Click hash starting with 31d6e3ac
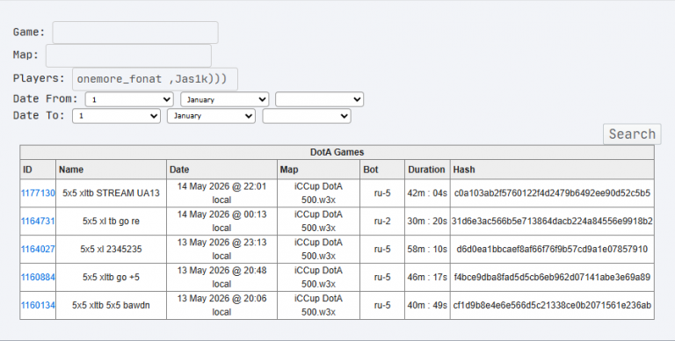This screenshot has width=675, height=341. click(552, 221)
